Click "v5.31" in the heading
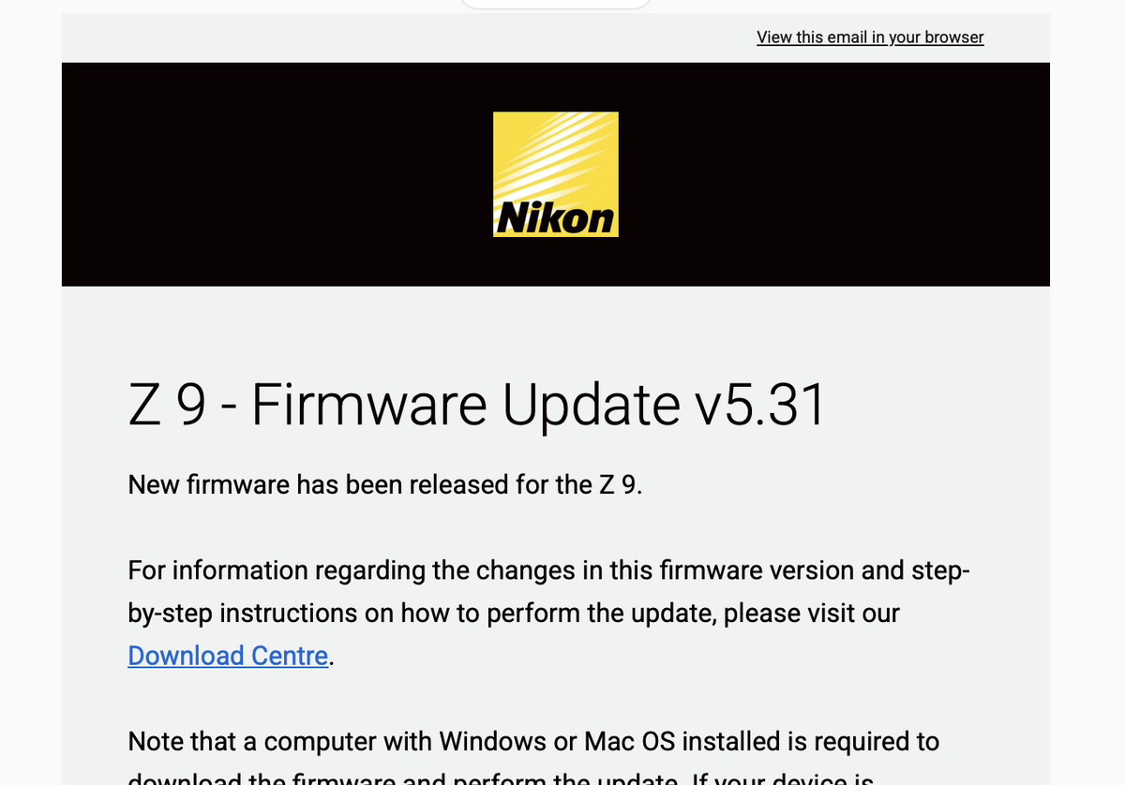1125x785 pixels. (x=759, y=405)
